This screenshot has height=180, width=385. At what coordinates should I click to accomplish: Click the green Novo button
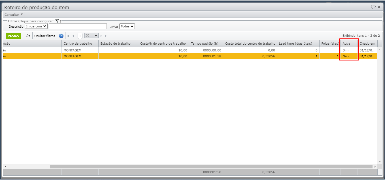[x=13, y=36]
